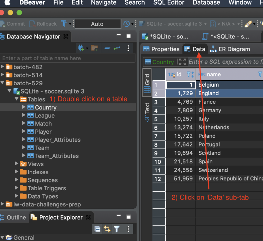The image size is (263, 241).
Task: Click the id column filter funnel icon
Action: (x=188, y=74)
